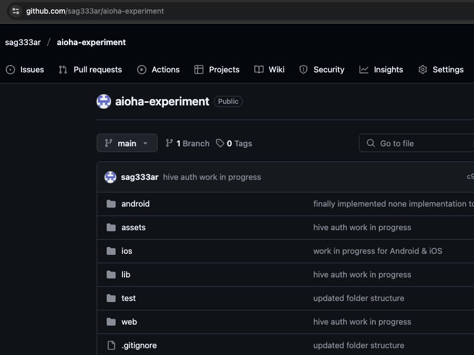Click sag333ar avatar in latest commit row
474x355 pixels.
point(110,177)
